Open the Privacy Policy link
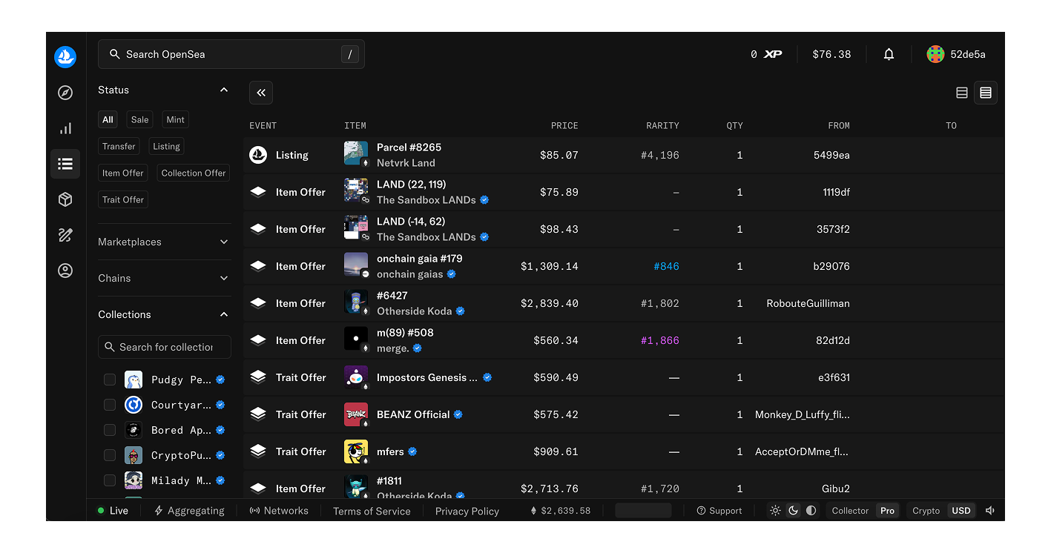The image size is (1051, 553). click(x=467, y=511)
